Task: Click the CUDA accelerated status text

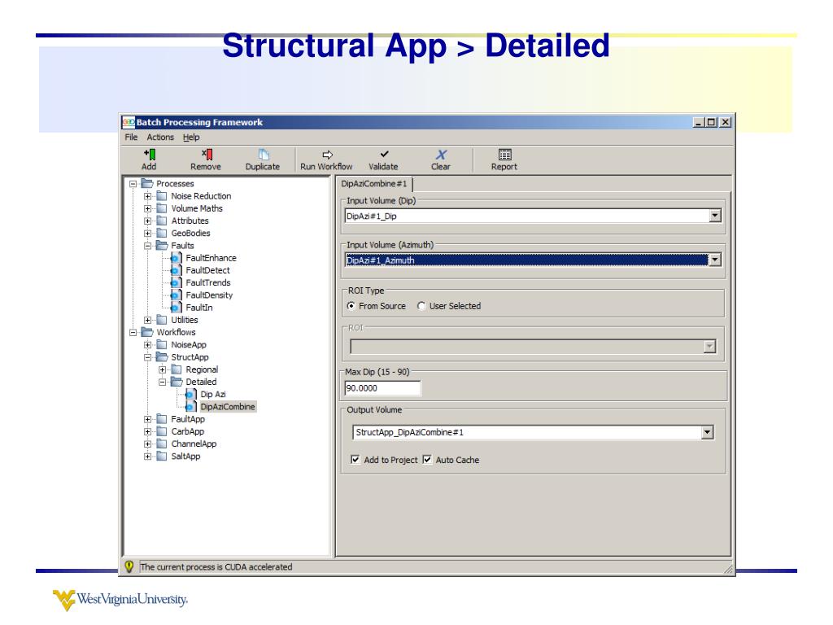Action: 216,567
